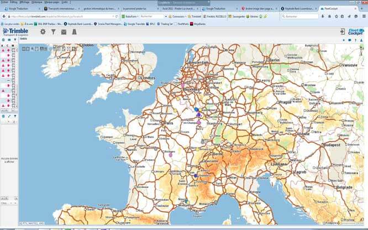The width and height of the screenshot is (368, 230).
Task: Open the settings gear in Trimble header
Action: pyautogui.click(x=43, y=32)
